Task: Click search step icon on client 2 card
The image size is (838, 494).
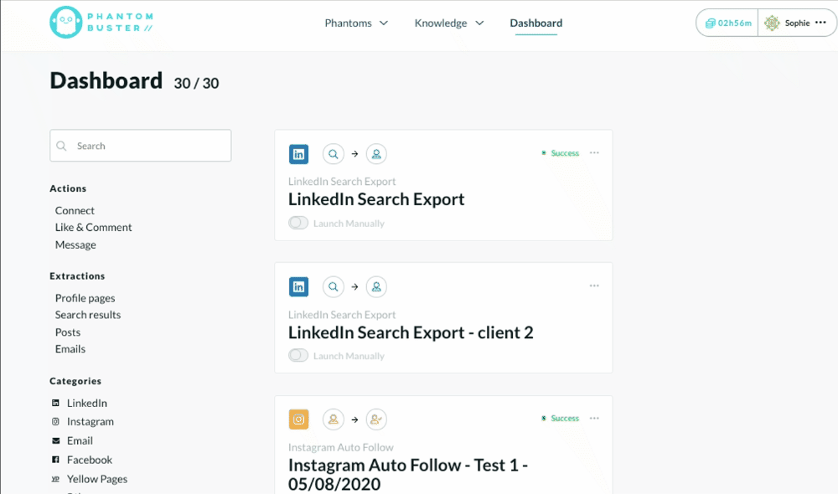Action: tap(333, 287)
